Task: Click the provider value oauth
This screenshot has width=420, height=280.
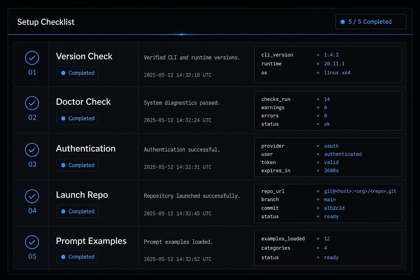Action: [x=331, y=146]
